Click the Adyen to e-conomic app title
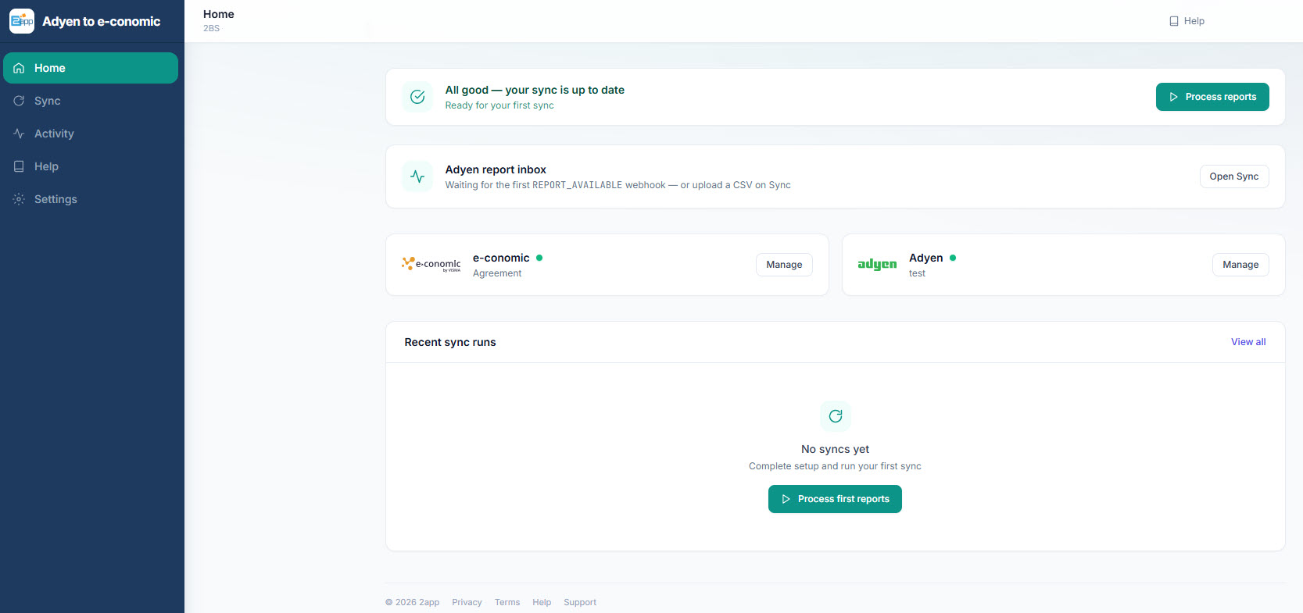1303x613 pixels. click(x=102, y=21)
